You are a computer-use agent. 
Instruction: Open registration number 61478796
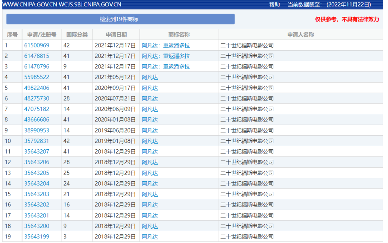coord(37,67)
